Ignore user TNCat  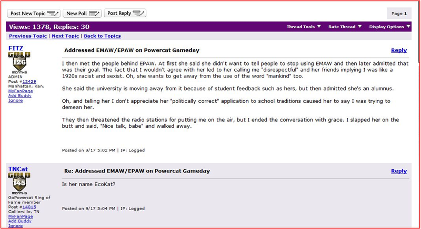(15, 226)
